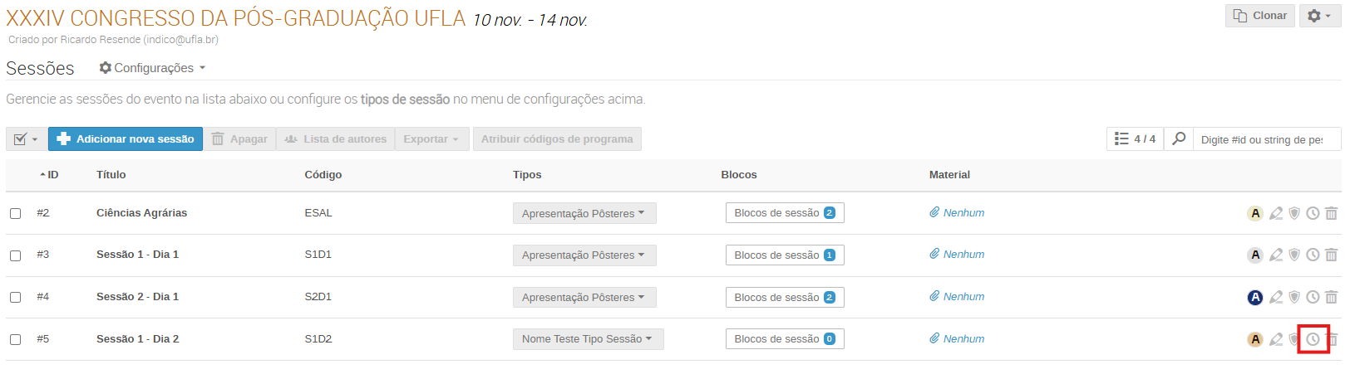
Task: Click the edit pencil for Sessão 2 - Dia 1
Action: pos(1275,297)
